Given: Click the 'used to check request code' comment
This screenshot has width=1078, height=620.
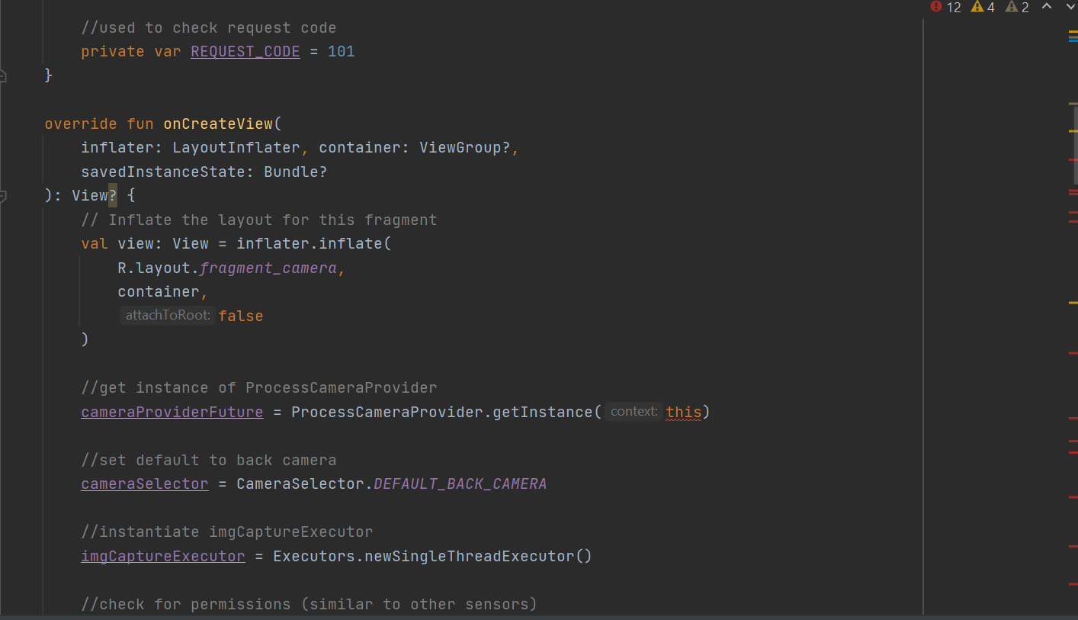Looking at the screenshot, I should coord(209,27).
